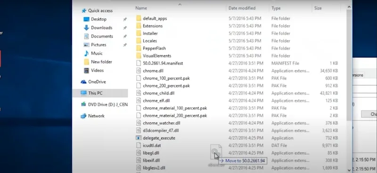Click the 5/7/2016 5:43 PM date of Locales
The height and width of the screenshot is (173, 377).
pyautogui.click(x=245, y=41)
